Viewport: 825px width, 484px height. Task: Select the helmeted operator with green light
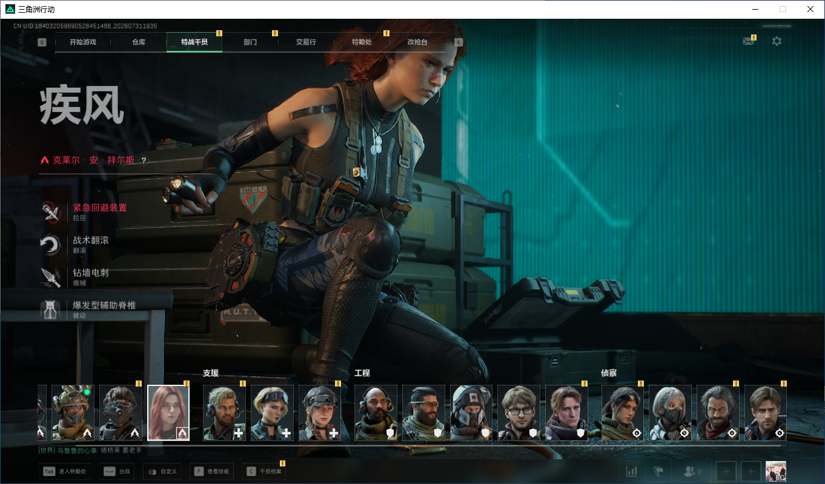(x=73, y=413)
